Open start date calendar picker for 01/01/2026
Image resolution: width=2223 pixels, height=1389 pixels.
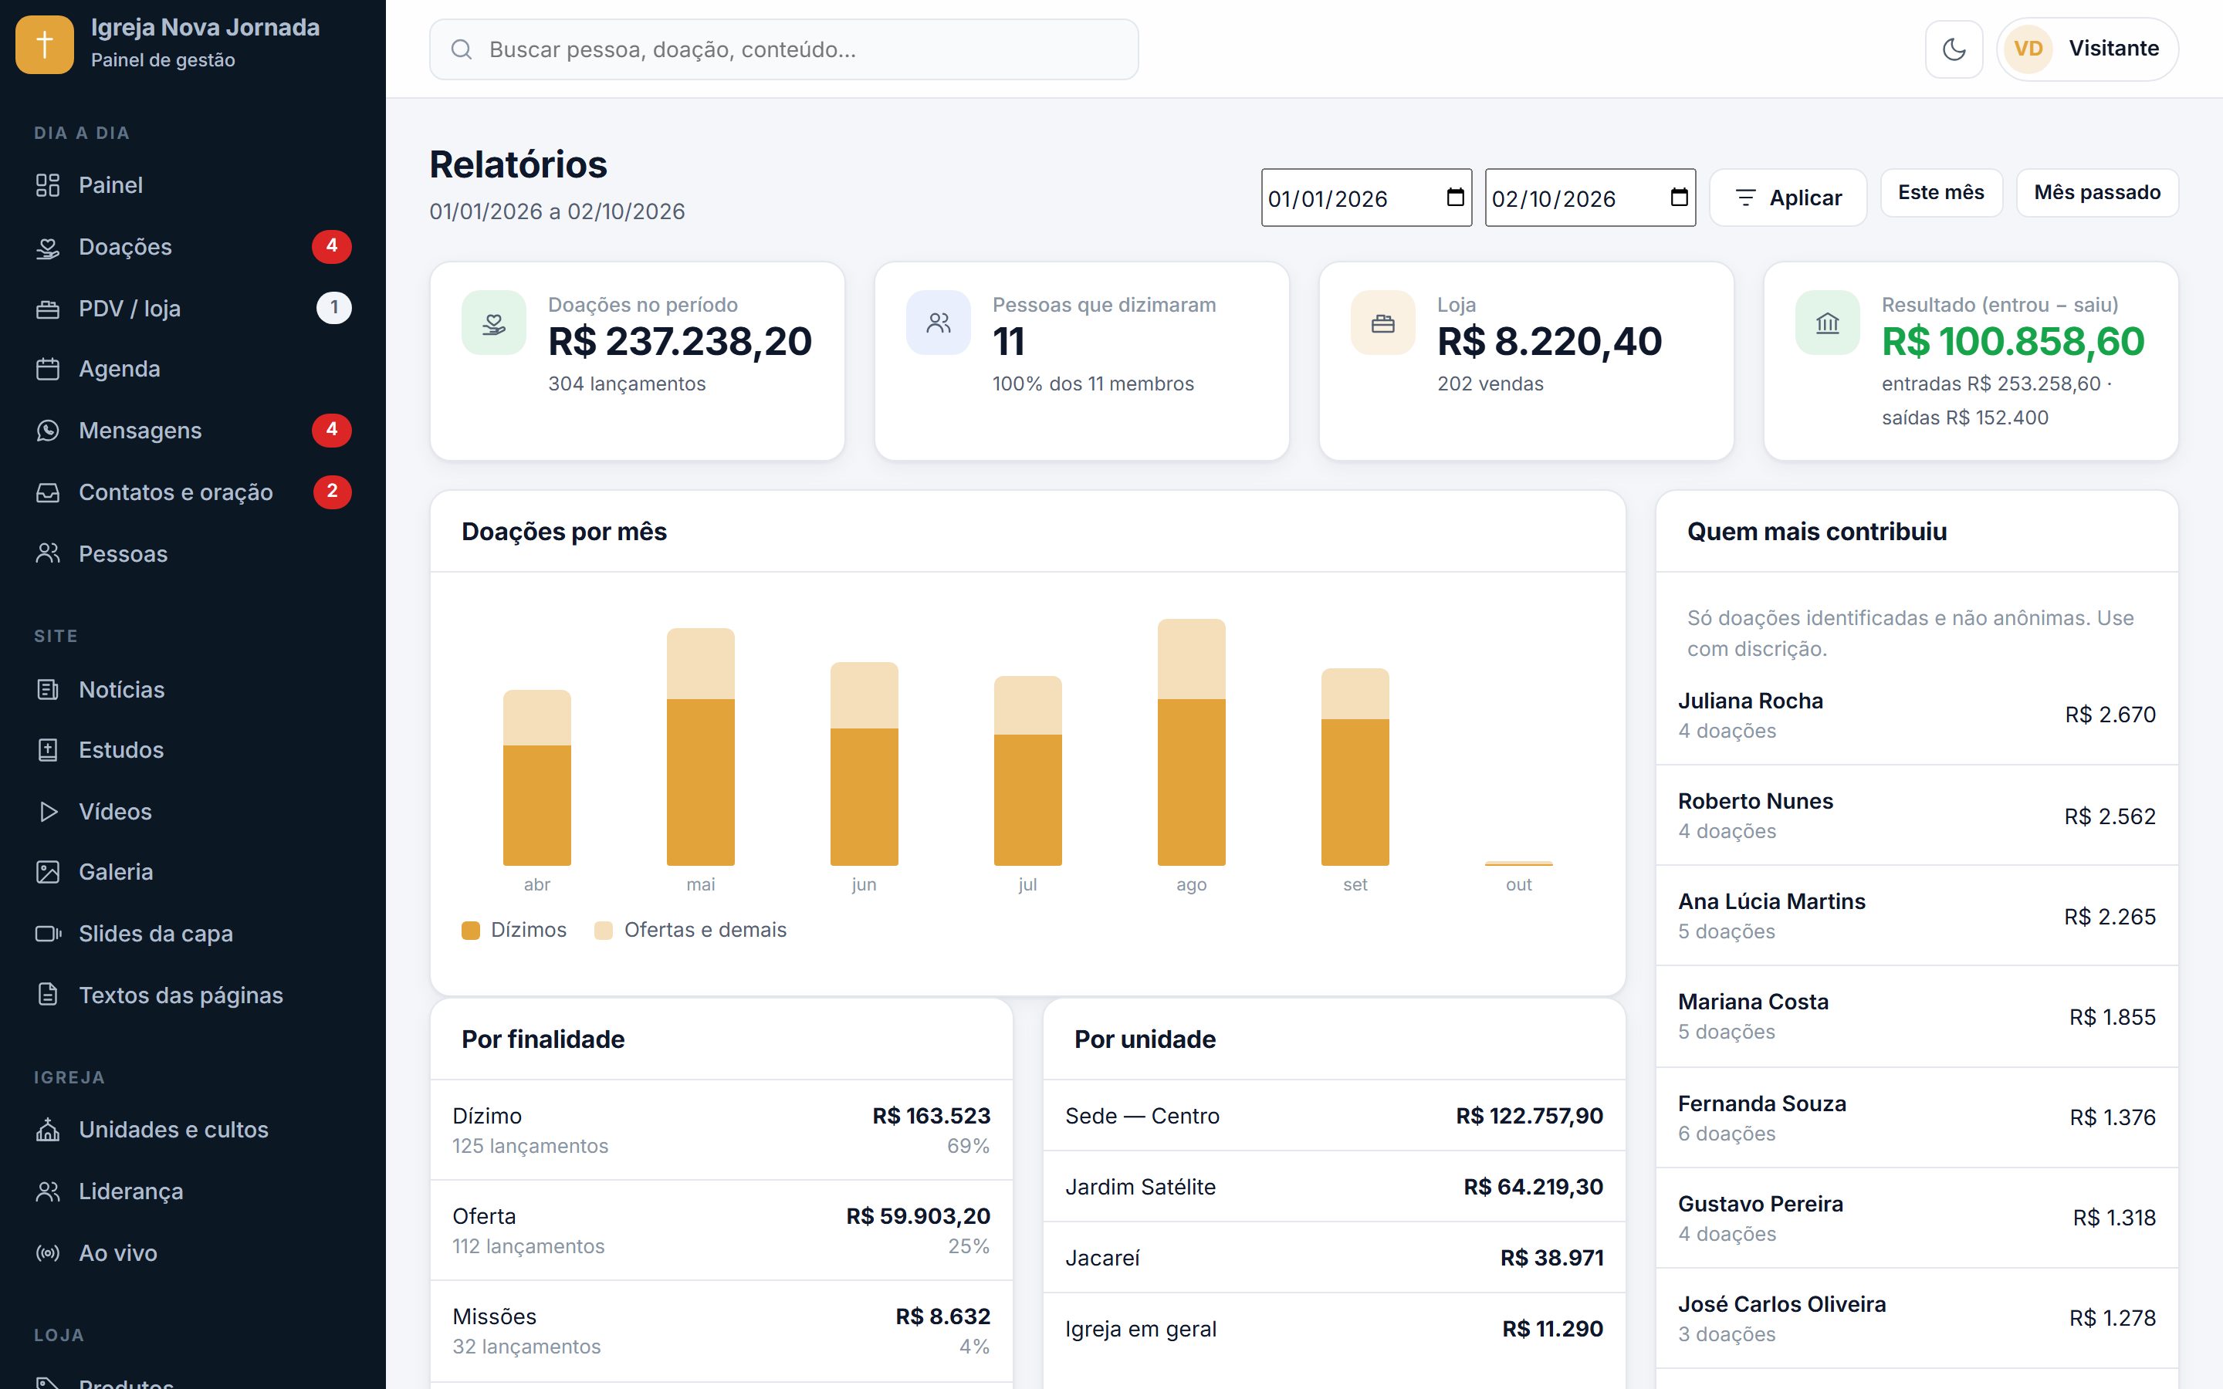click(x=1455, y=198)
